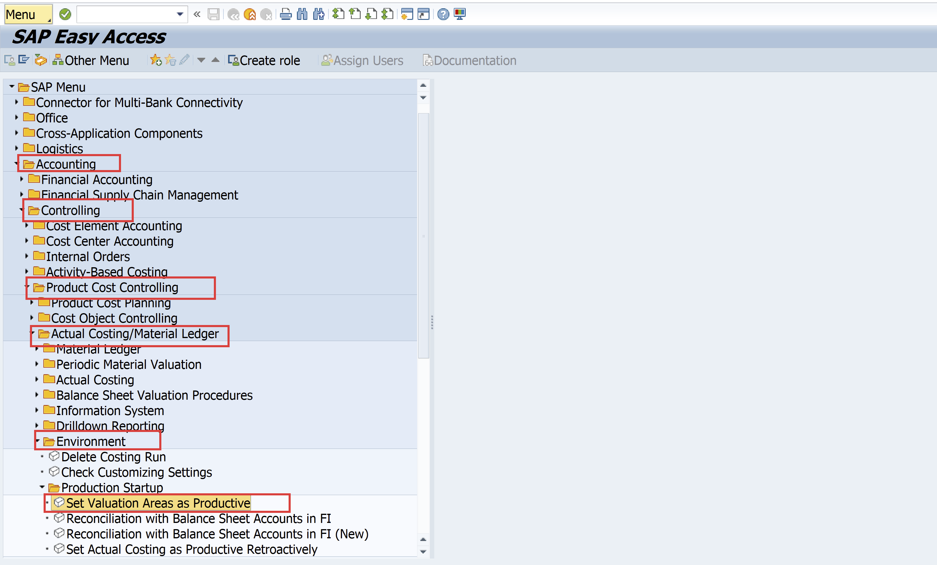The image size is (937, 565).
Task: Click the Save diskette icon
Action: (213, 15)
